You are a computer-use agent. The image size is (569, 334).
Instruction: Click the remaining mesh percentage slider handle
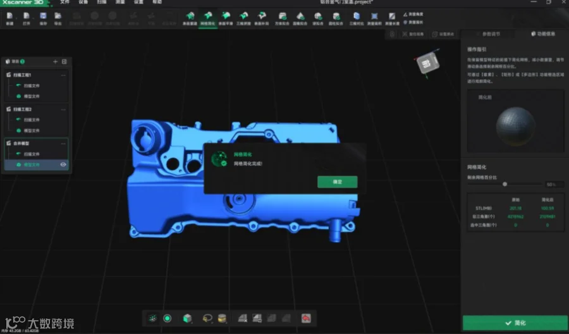point(505,184)
